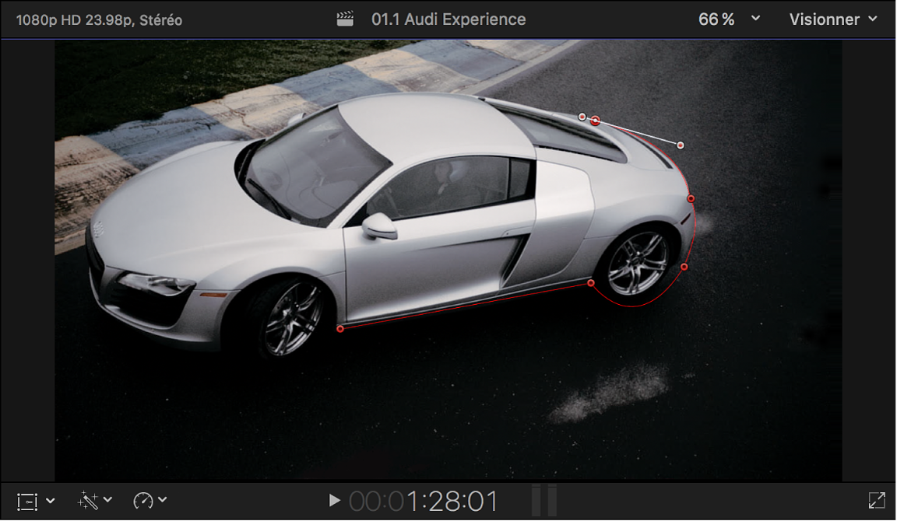Image resolution: width=897 pixels, height=521 pixels.
Task: Click the retime speedometer icon
Action: click(142, 501)
